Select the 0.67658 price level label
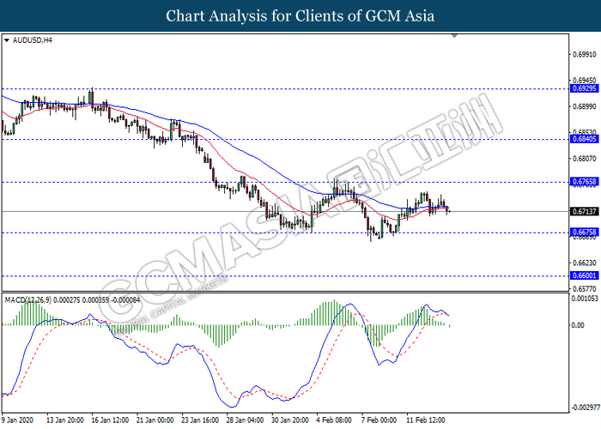 [584, 182]
